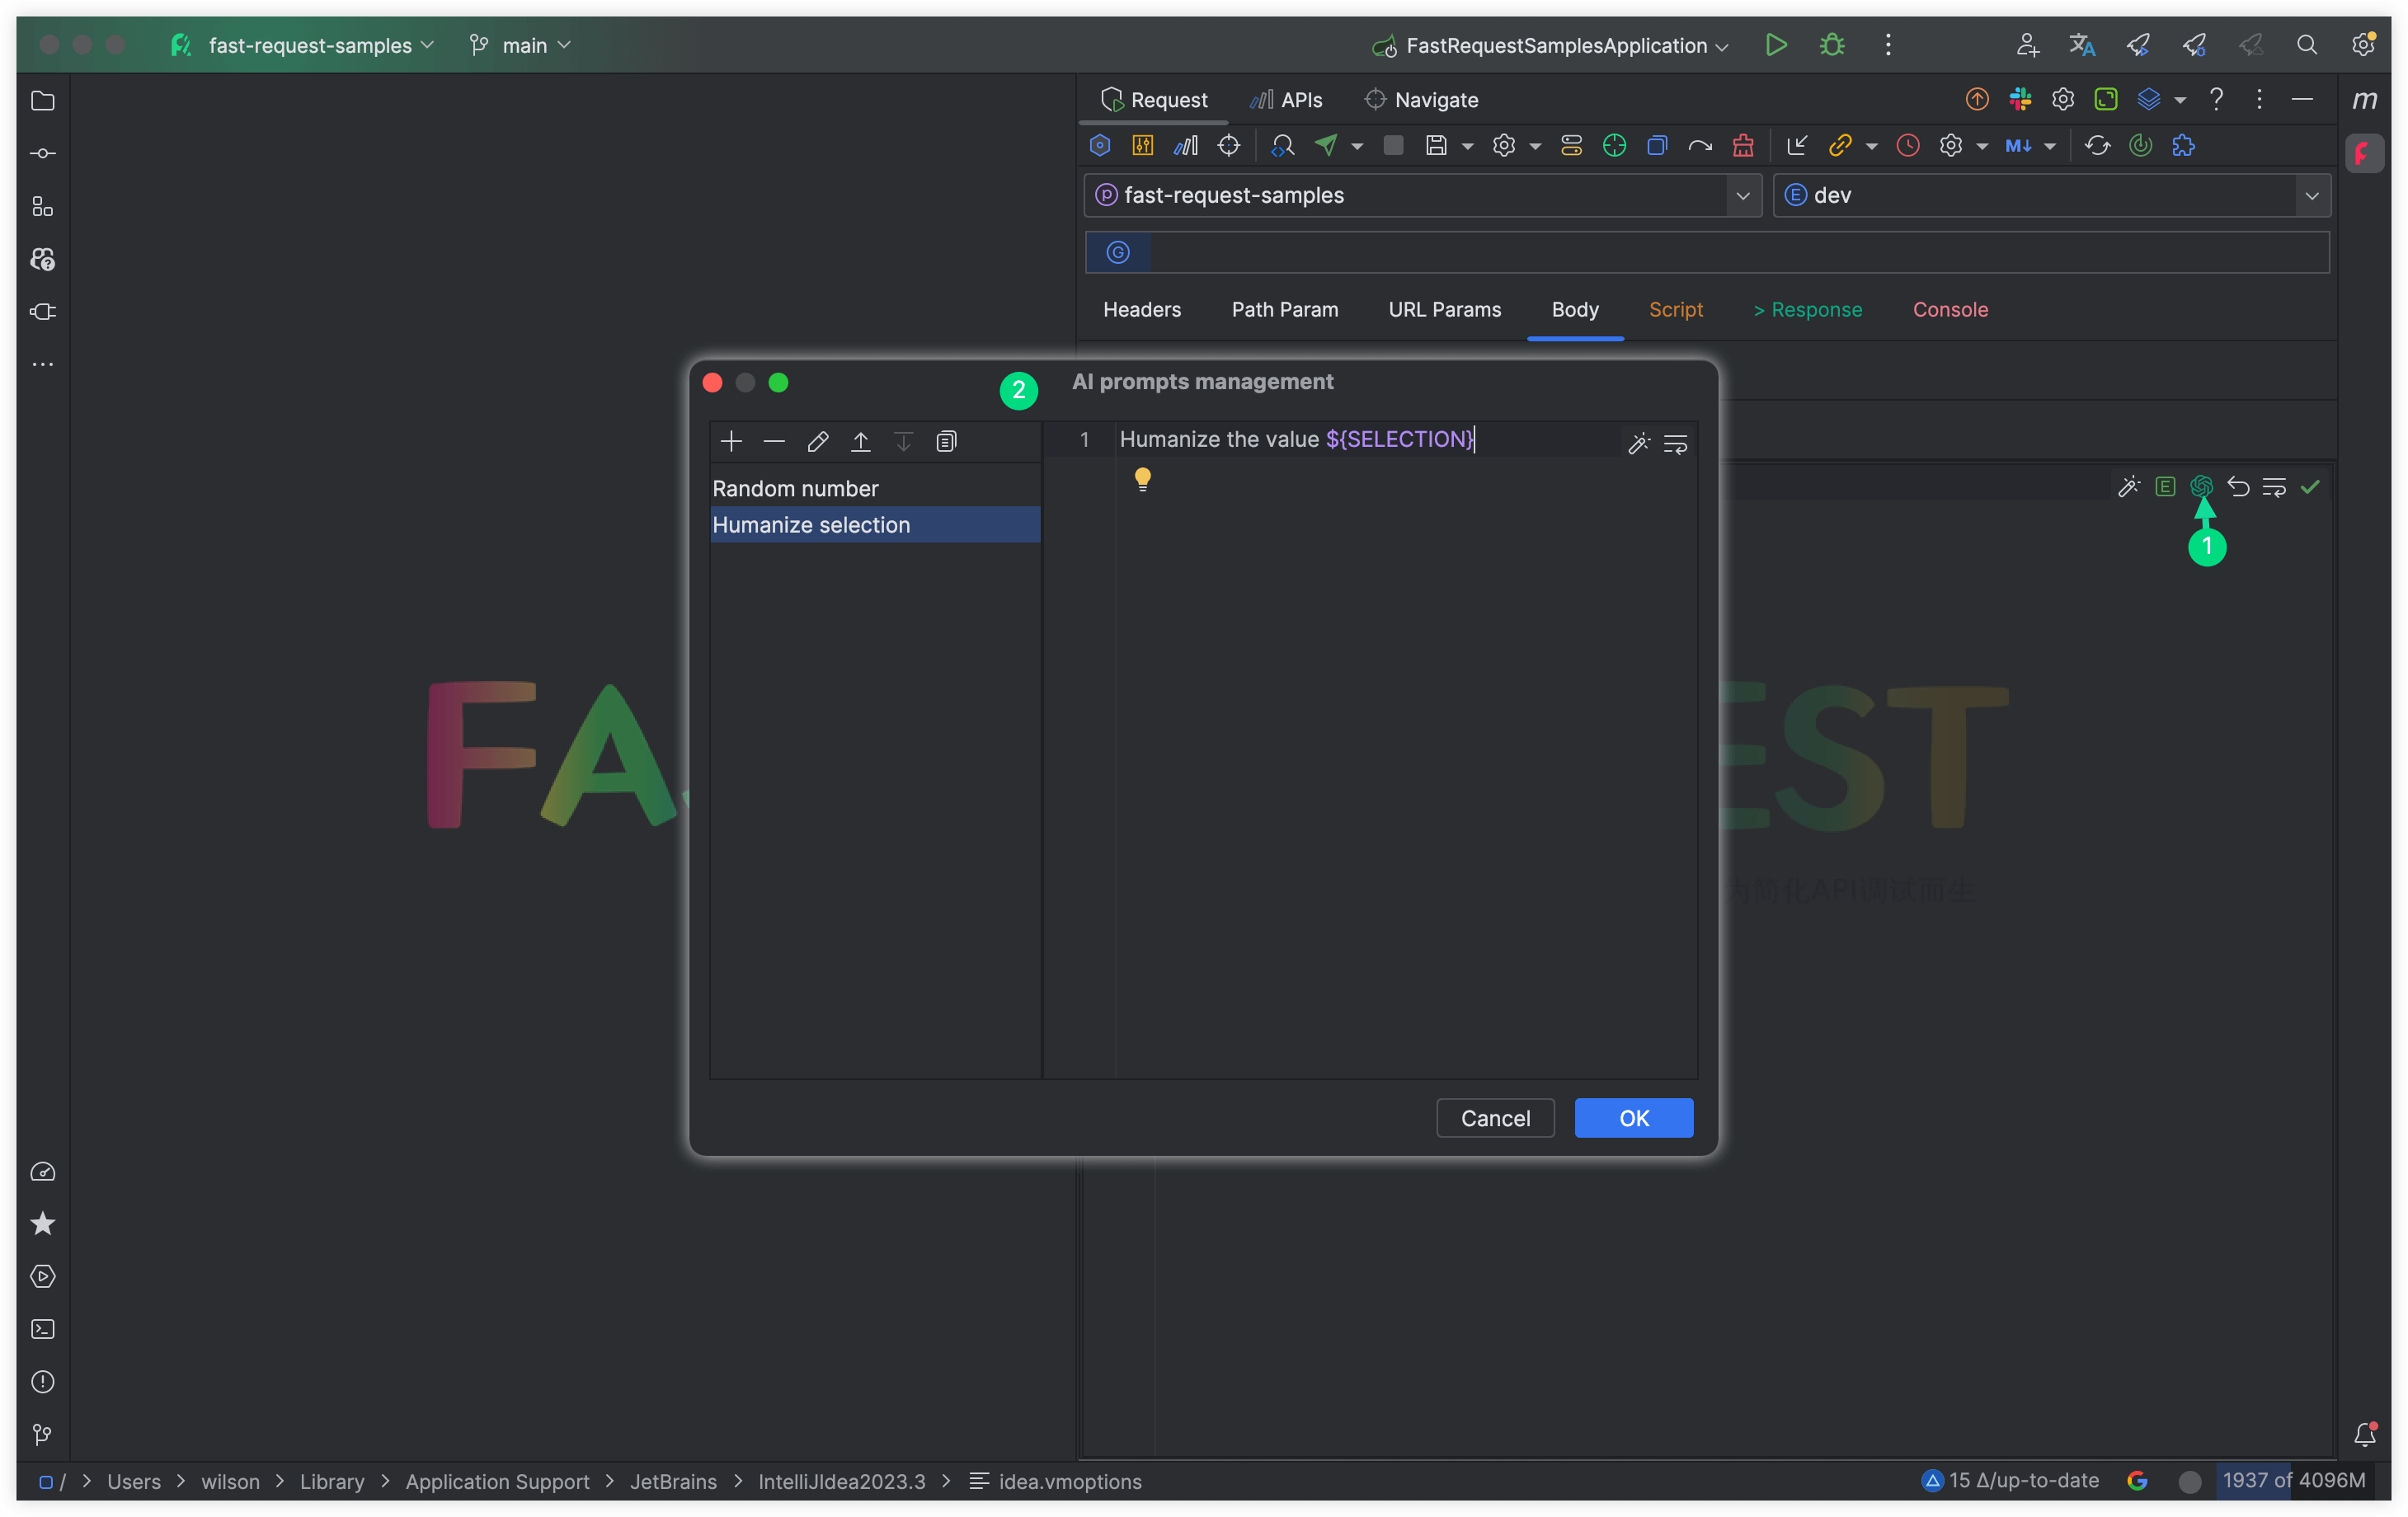Click the green send request arrow icon

1326,145
